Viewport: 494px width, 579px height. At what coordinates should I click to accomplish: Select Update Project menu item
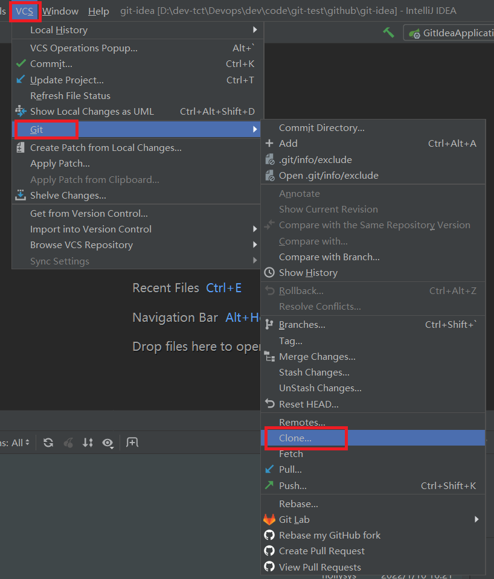click(x=138, y=80)
